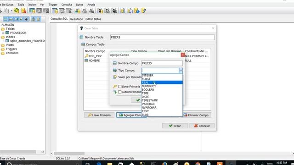294x165 pixels.
Task: Select VARCHAR from the type list
Action: click(162, 104)
